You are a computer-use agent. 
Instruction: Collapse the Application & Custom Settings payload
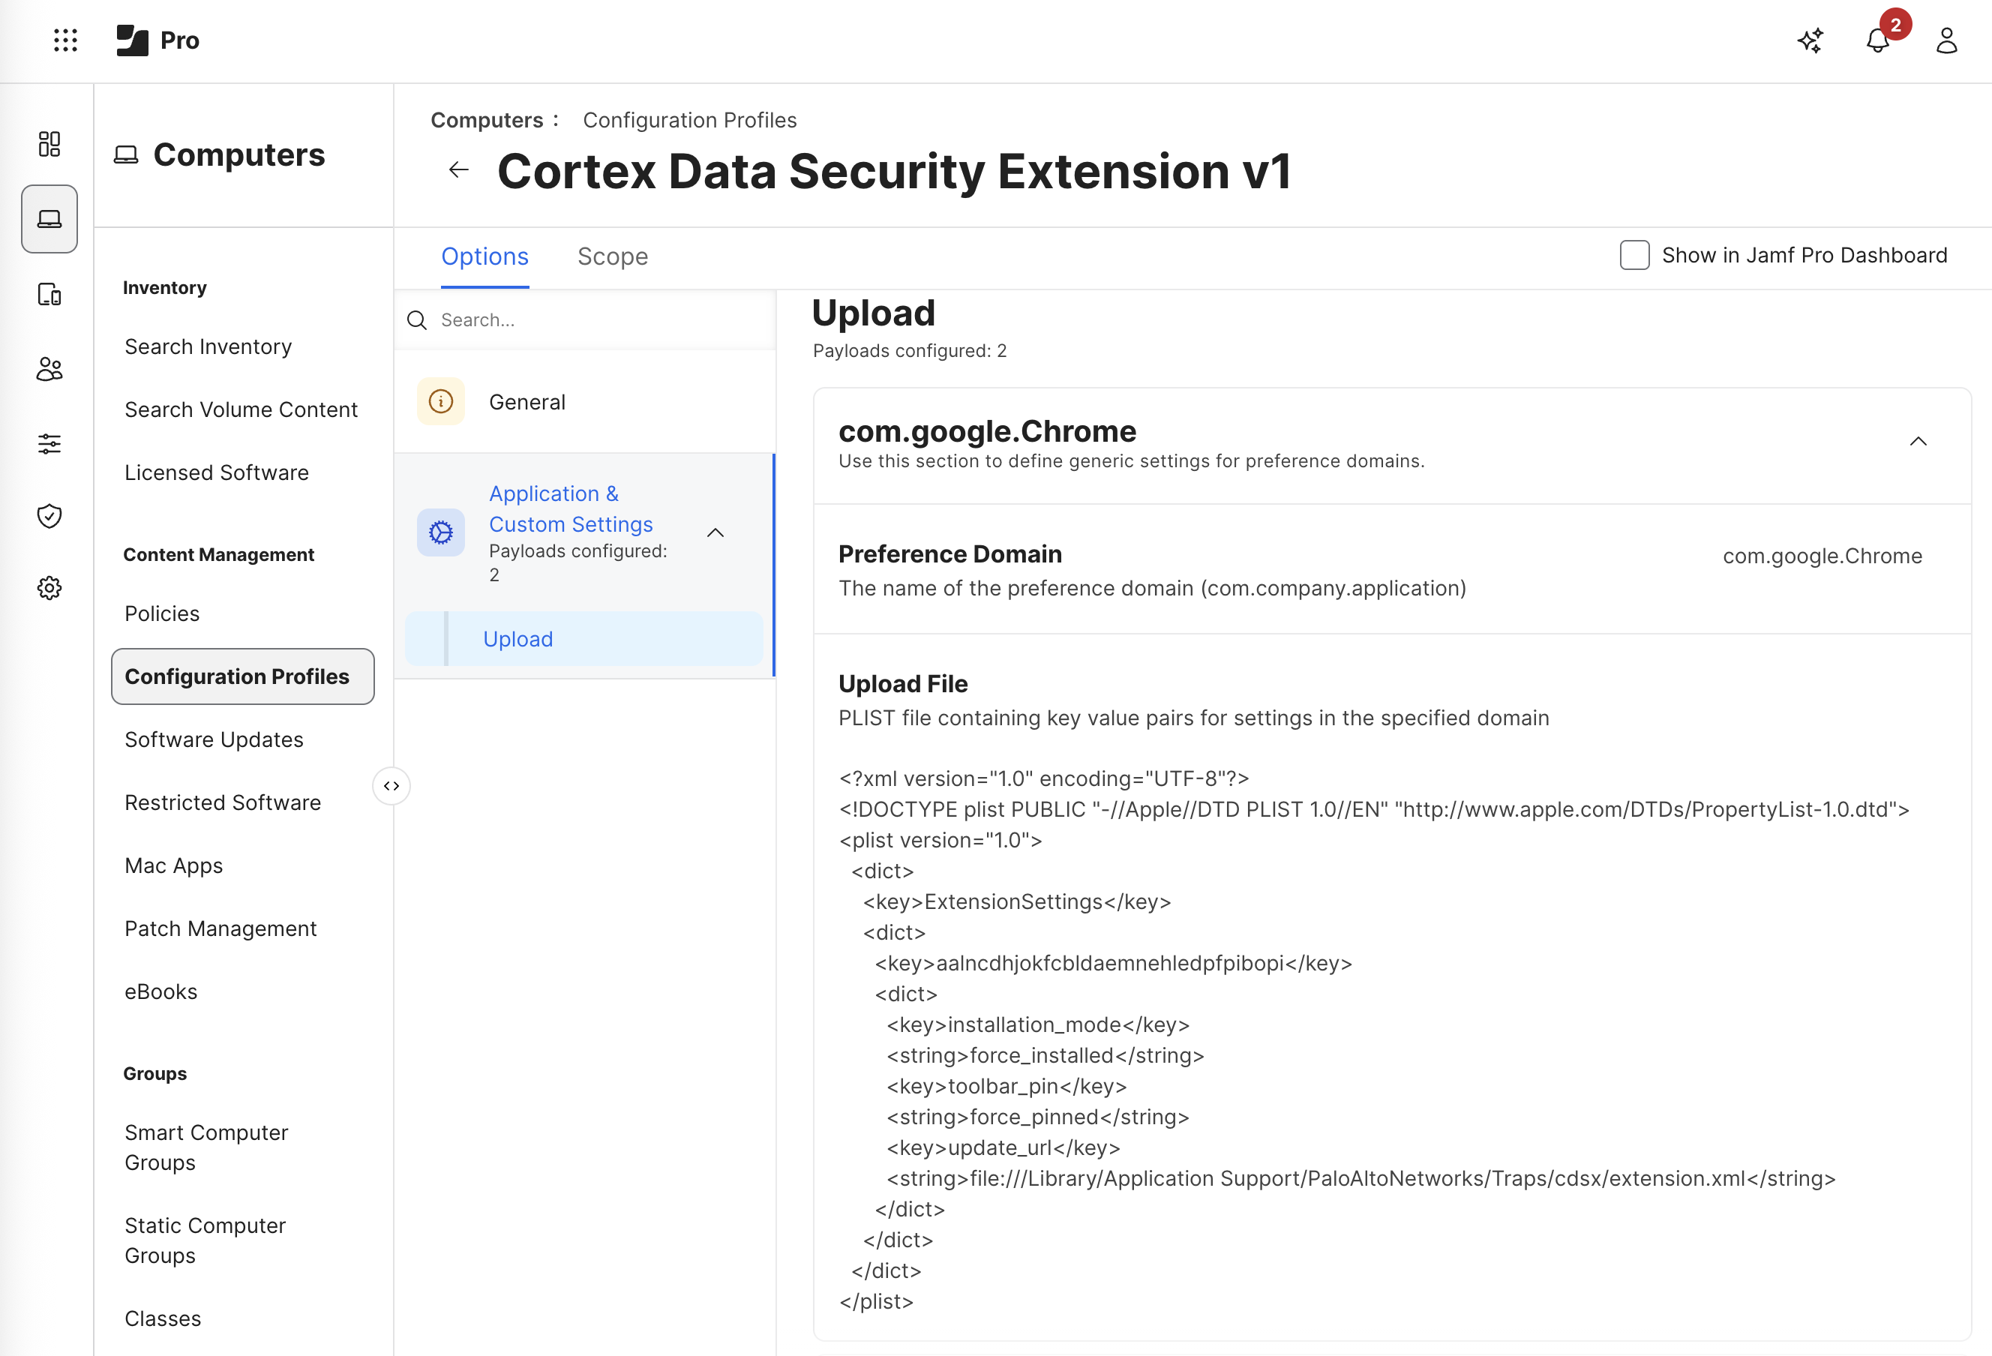click(715, 533)
